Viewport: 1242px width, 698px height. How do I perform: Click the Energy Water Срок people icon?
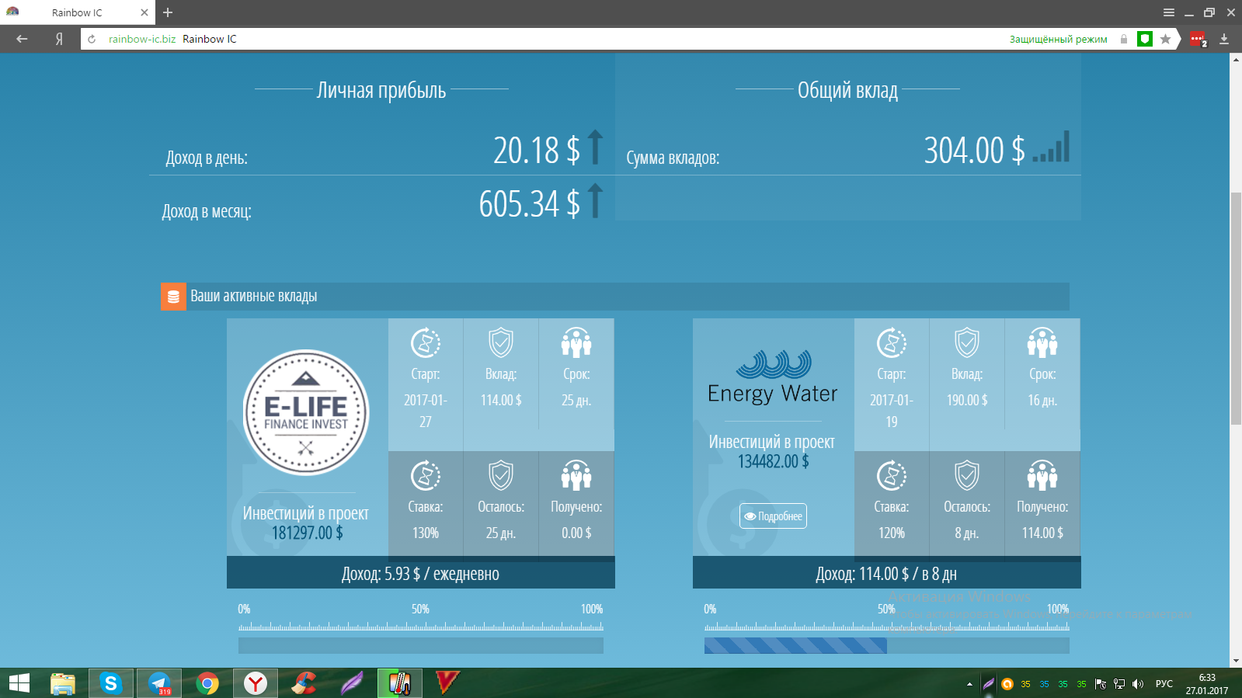coord(1042,342)
